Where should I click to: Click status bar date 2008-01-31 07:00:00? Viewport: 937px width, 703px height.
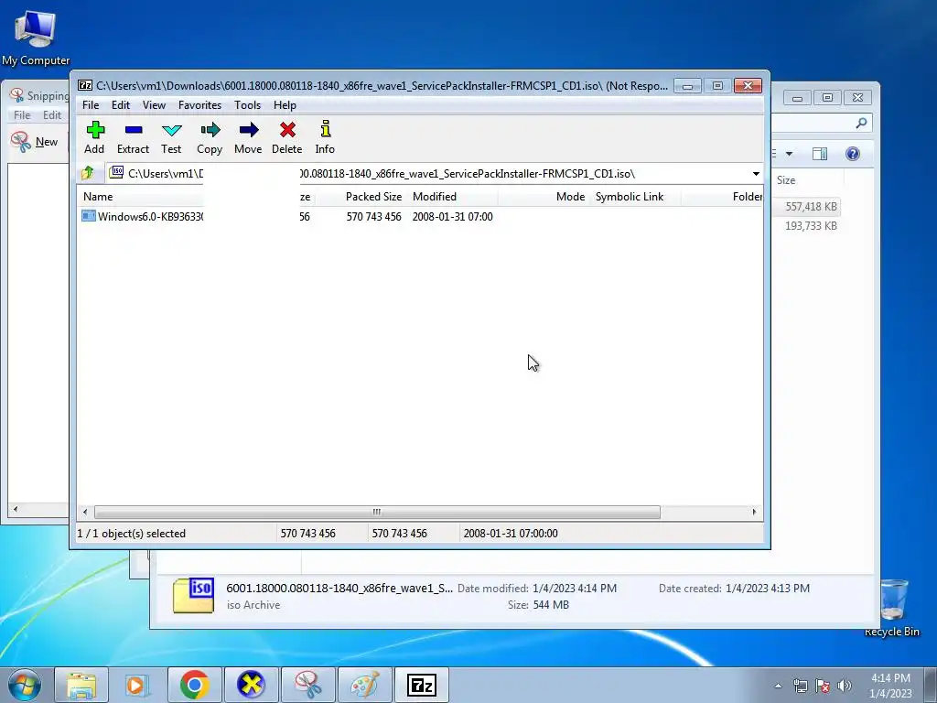(x=511, y=534)
